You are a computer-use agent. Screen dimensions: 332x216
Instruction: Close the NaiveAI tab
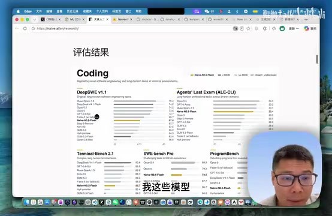(x=131, y=19)
